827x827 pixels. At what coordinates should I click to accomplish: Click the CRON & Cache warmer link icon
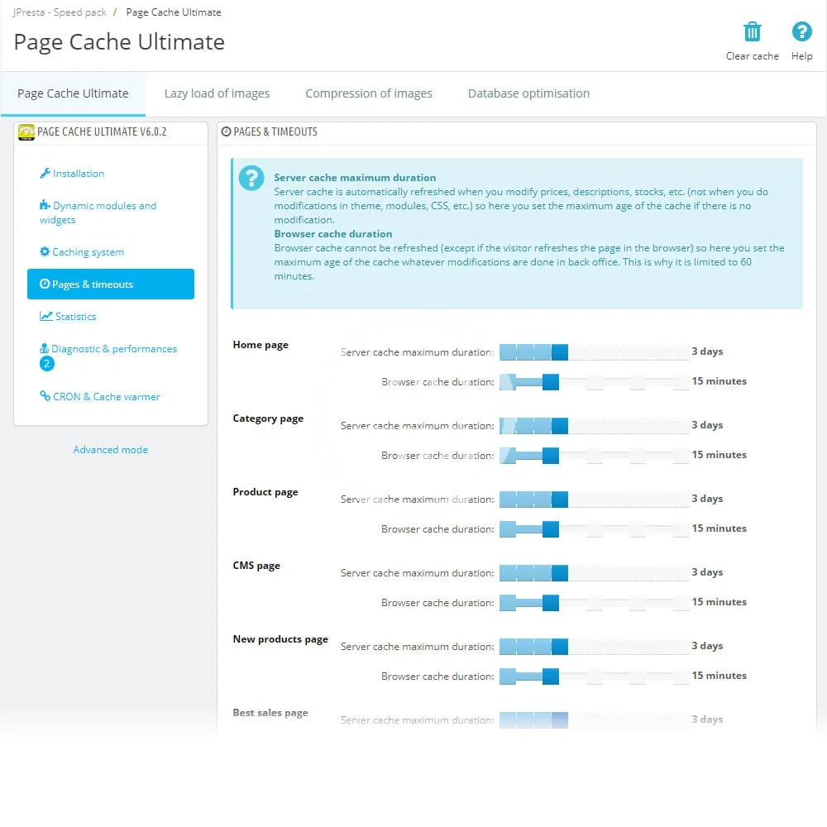45,397
